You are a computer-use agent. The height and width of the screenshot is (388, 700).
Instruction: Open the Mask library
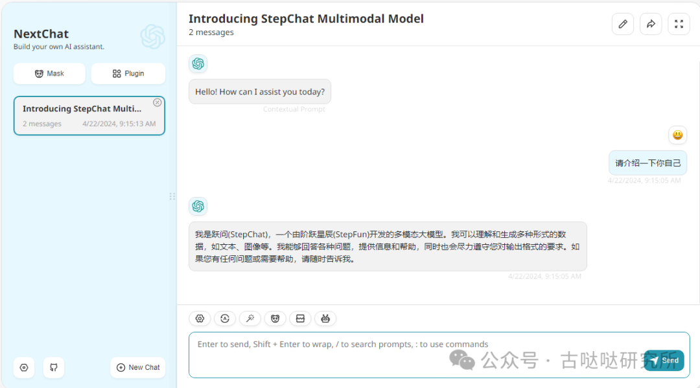coord(49,74)
